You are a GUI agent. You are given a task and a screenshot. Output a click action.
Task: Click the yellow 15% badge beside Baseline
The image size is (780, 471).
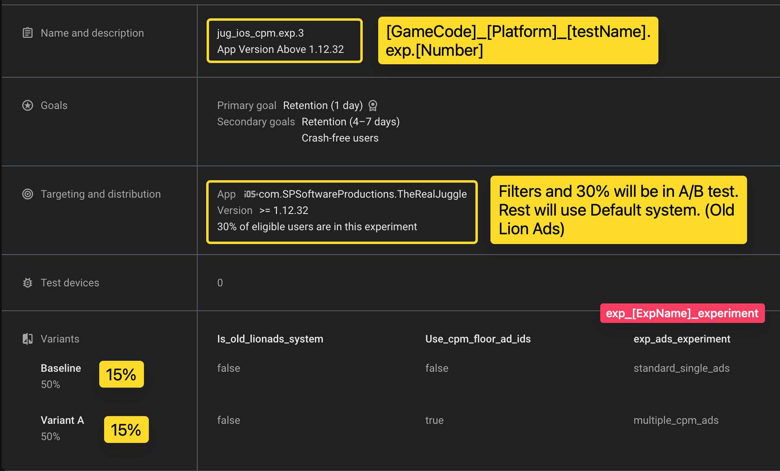tap(121, 375)
